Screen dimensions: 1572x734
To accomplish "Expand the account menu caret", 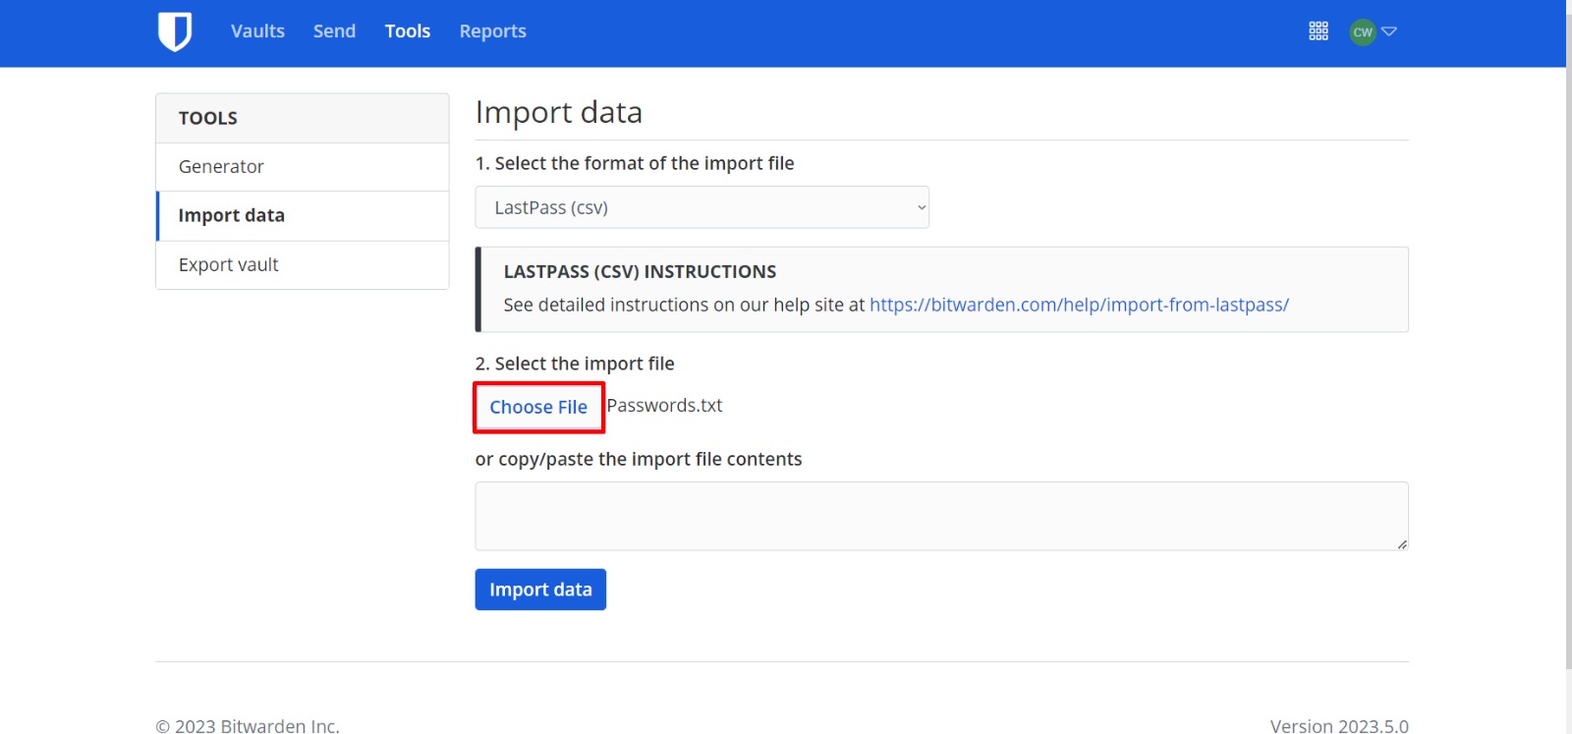I will (x=1389, y=31).
